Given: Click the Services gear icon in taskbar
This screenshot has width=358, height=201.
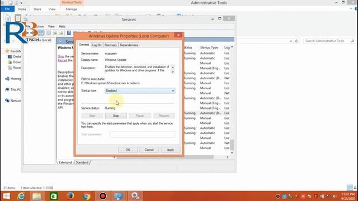Looking at the screenshot, I should (x=135, y=196).
